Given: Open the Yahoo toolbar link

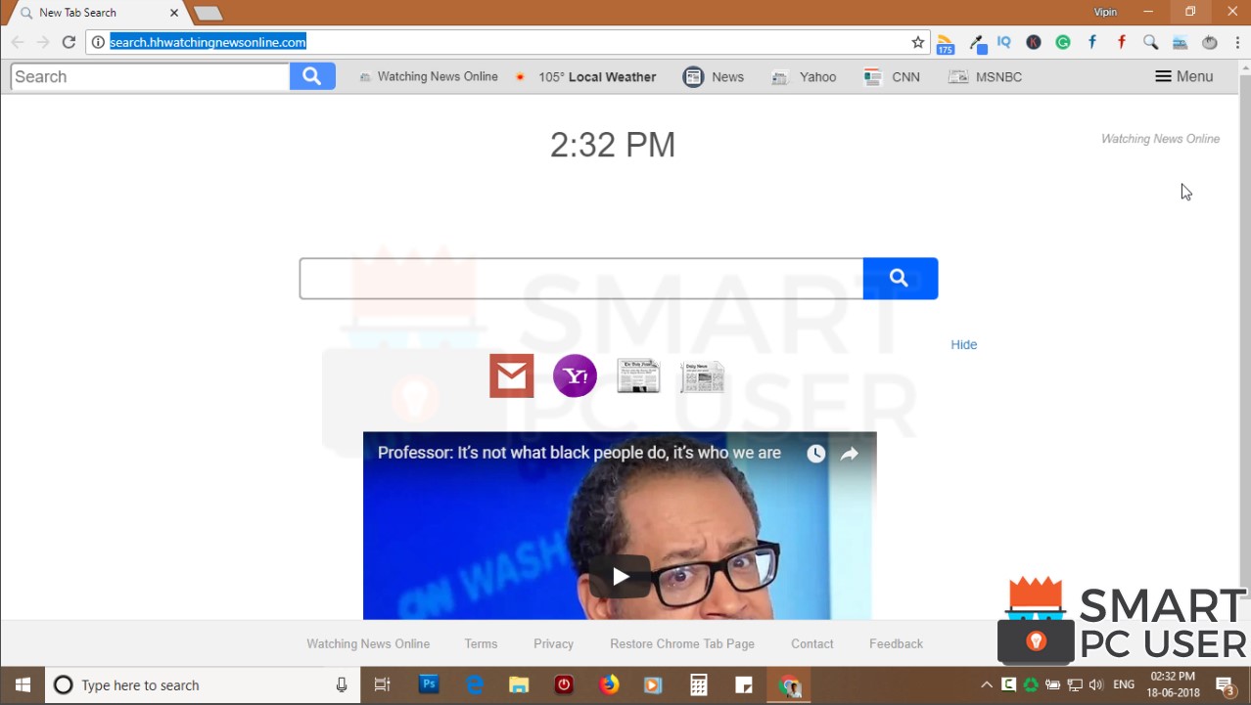Looking at the screenshot, I should [x=804, y=76].
